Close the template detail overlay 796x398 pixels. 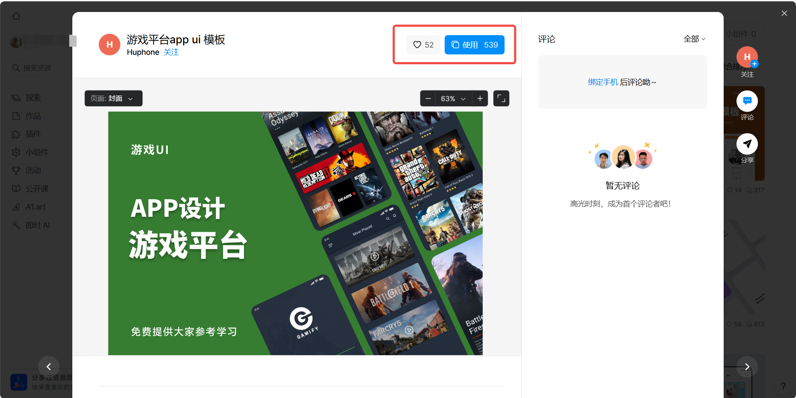coord(784,13)
